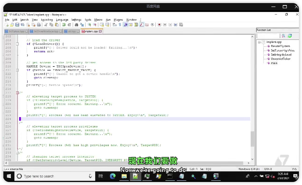The image size is (302, 185).
Task: Toggle Show All Characters display
Action: [120, 24]
